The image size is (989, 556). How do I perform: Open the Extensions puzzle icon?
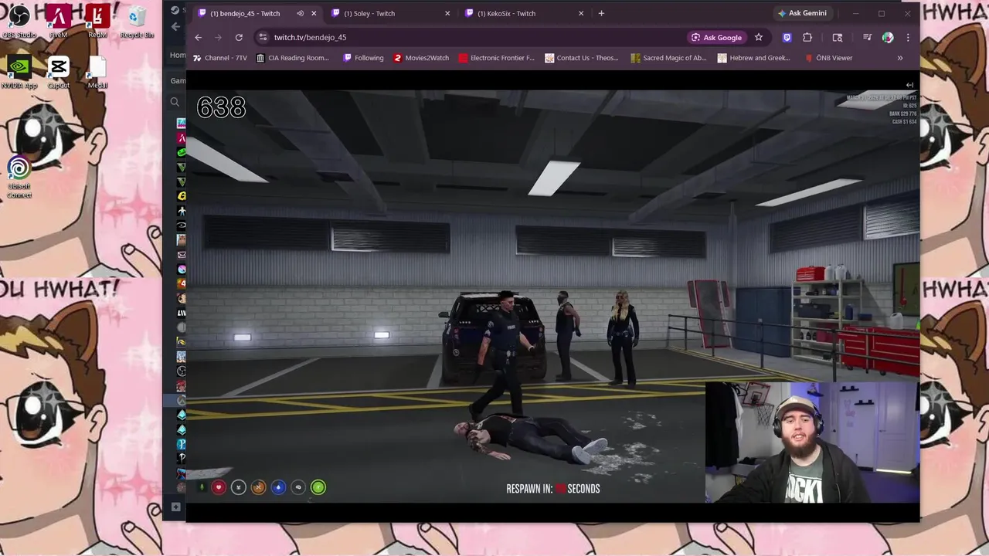(x=807, y=37)
